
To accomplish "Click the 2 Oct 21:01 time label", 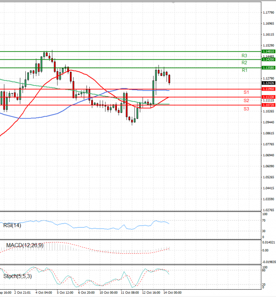I will [23, 293].
